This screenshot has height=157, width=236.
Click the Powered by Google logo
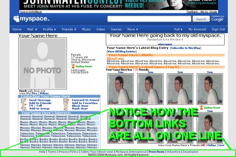218,19
